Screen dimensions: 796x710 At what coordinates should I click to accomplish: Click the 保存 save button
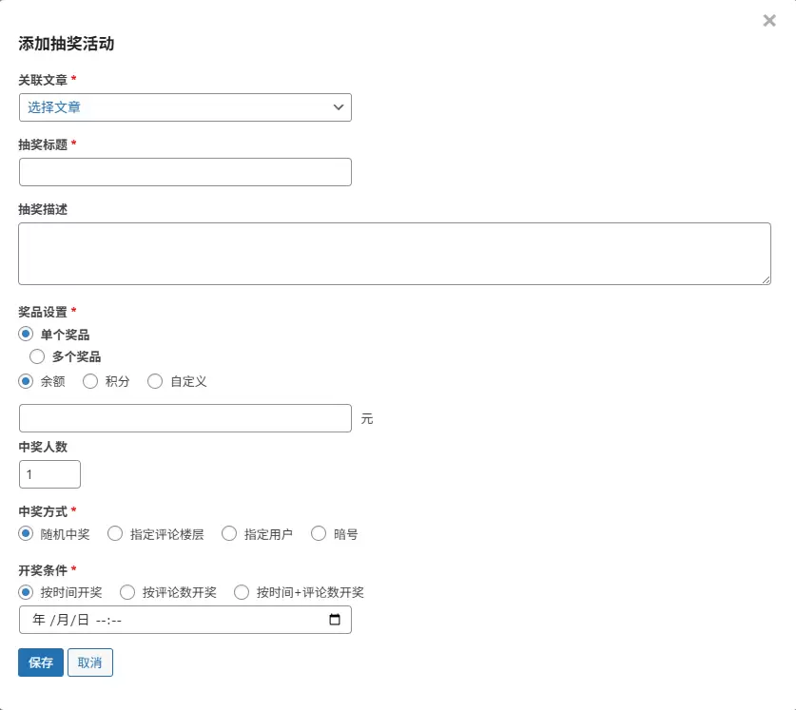click(x=40, y=662)
